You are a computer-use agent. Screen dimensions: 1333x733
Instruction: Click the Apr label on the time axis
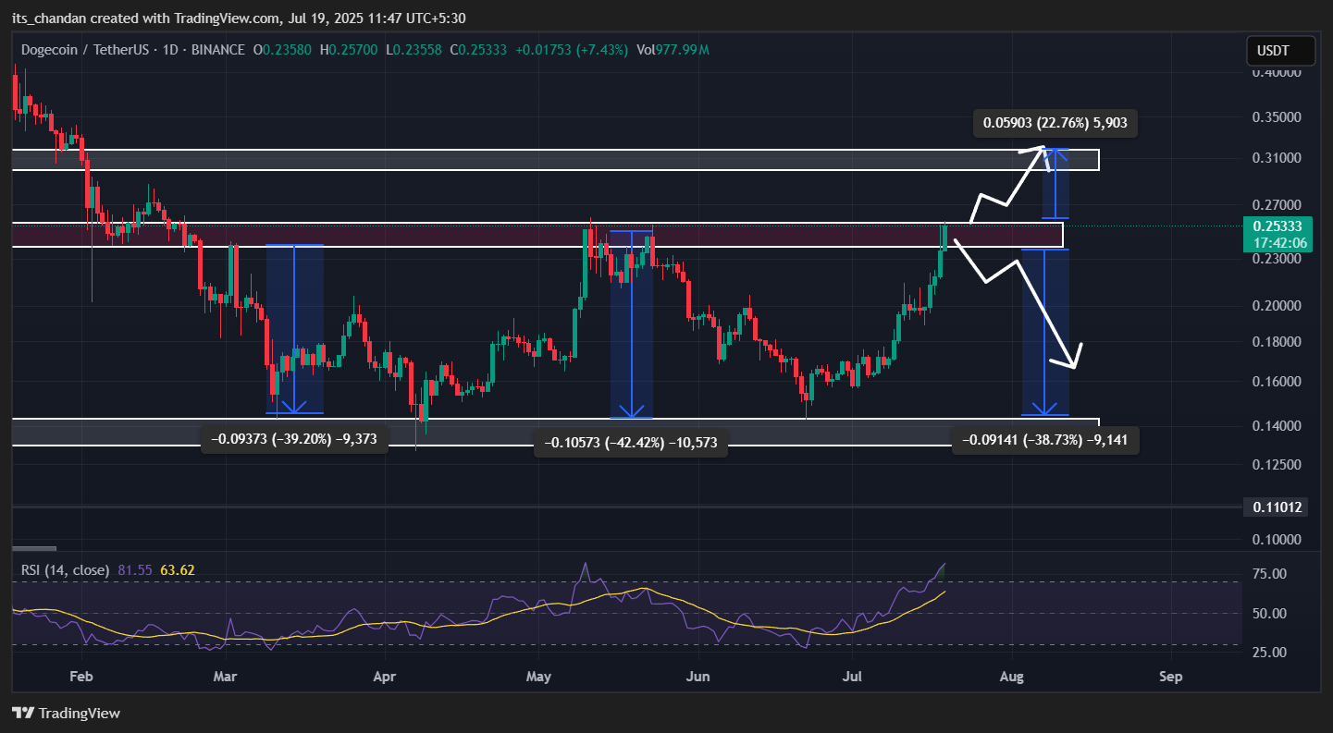(384, 677)
